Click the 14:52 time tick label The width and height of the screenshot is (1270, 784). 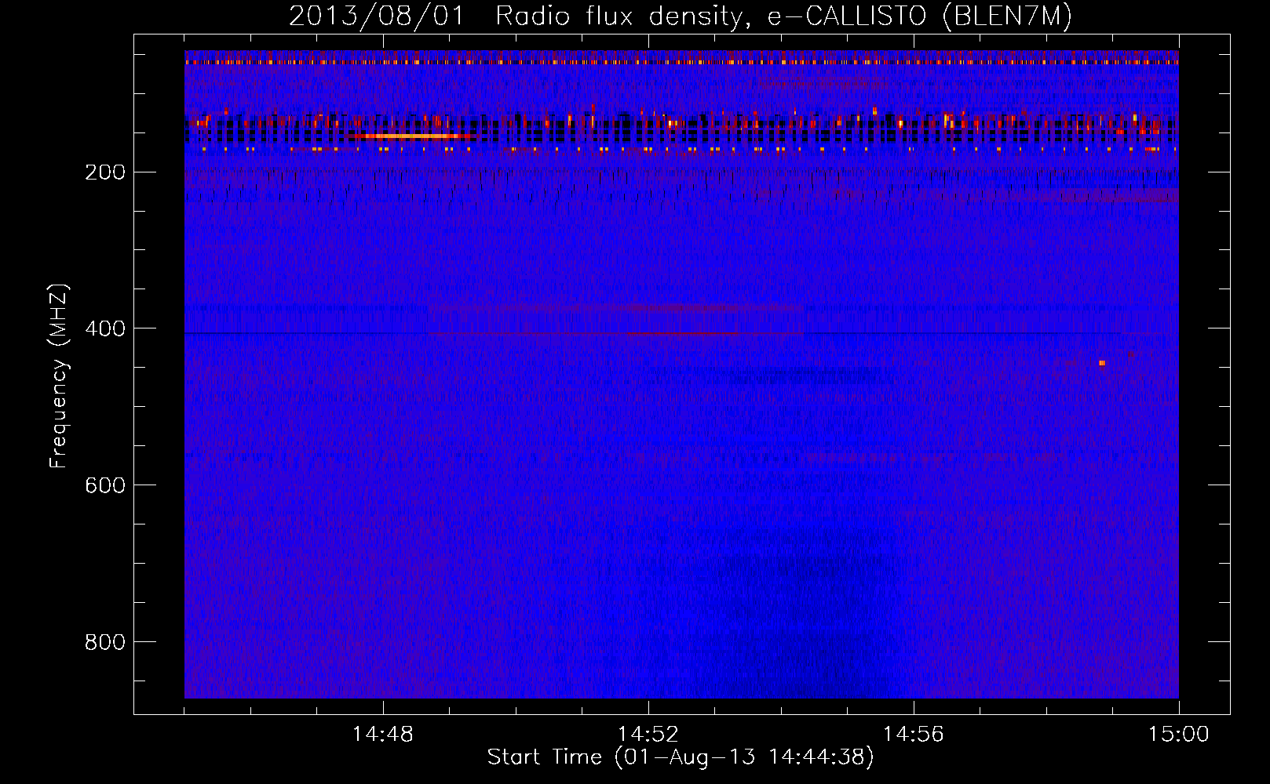[x=648, y=735]
